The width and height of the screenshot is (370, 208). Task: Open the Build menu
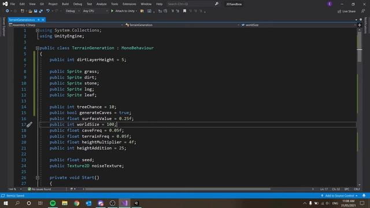click(x=65, y=4)
